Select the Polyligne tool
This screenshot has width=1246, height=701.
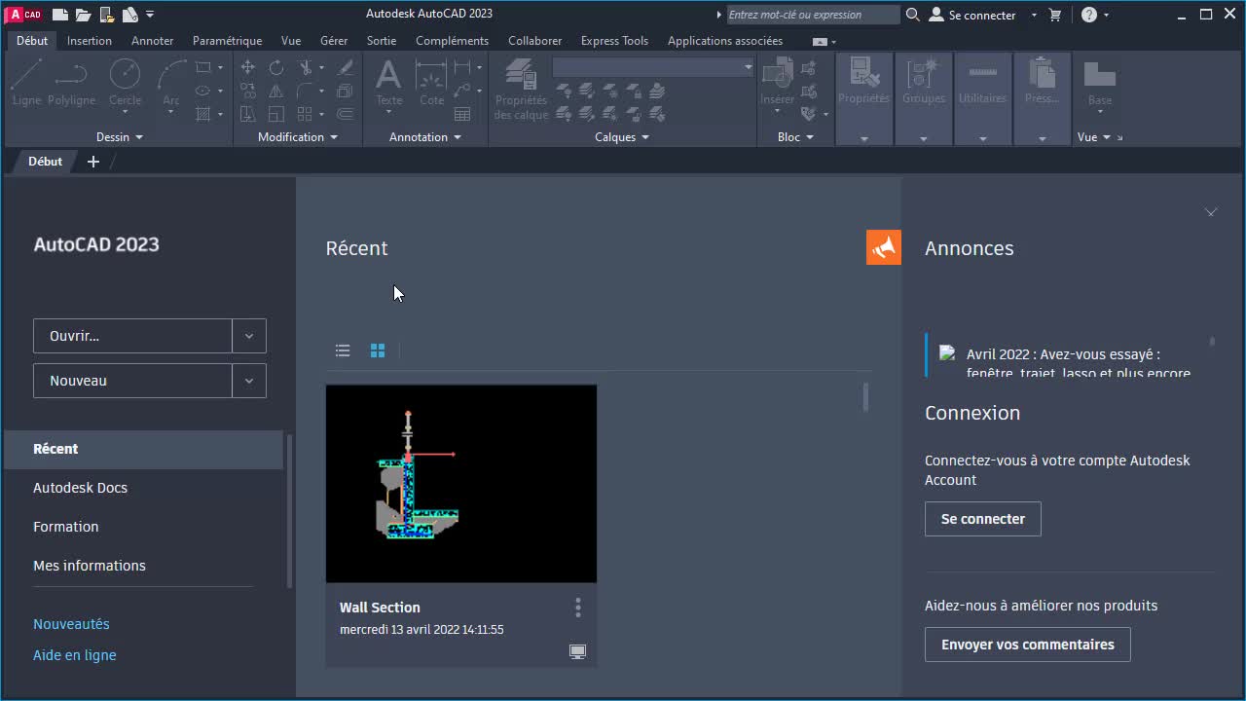point(71,83)
